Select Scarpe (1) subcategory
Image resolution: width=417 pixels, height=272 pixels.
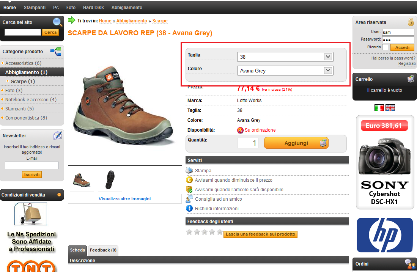pyautogui.click(x=23, y=81)
